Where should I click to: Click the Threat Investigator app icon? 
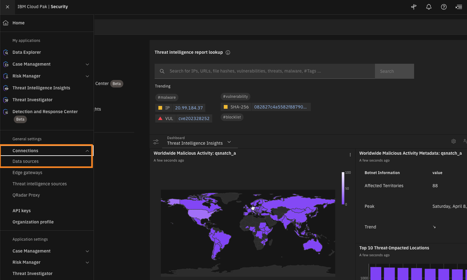click(x=6, y=100)
